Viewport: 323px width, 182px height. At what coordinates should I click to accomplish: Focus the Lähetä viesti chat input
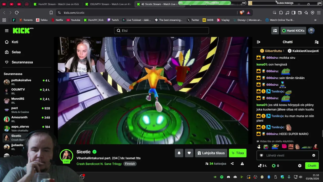click(288, 155)
